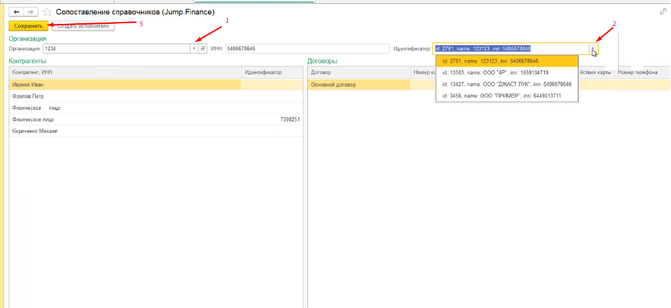The image size is (671, 308).
Task: Open the selected Организация record via open icon
Action: click(x=203, y=48)
